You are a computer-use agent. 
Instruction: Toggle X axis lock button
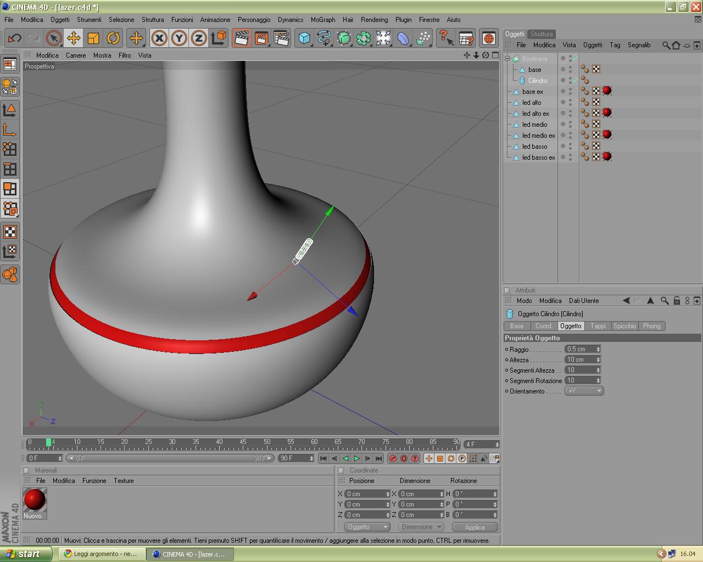tap(159, 38)
